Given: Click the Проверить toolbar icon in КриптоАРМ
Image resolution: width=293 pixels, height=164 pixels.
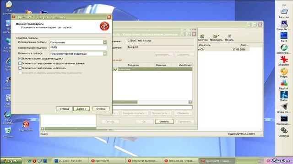Looking at the screenshot, I should point(216,38).
